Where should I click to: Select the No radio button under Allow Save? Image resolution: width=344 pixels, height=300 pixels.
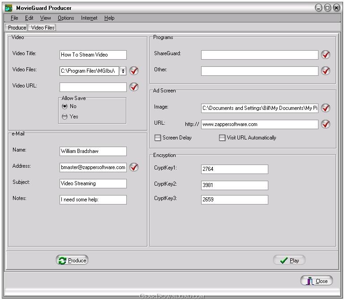64,106
